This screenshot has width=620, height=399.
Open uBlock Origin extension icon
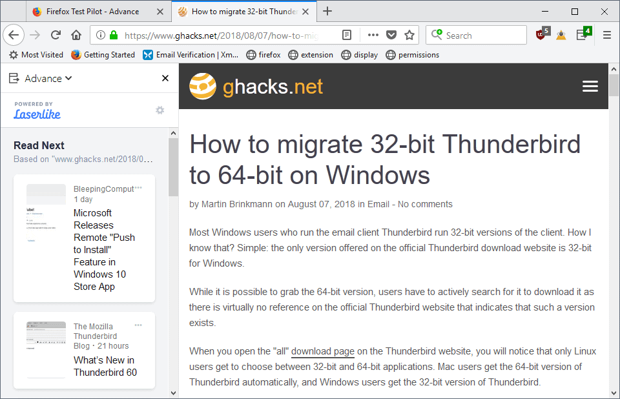pyautogui.click(x=542, y=34)
